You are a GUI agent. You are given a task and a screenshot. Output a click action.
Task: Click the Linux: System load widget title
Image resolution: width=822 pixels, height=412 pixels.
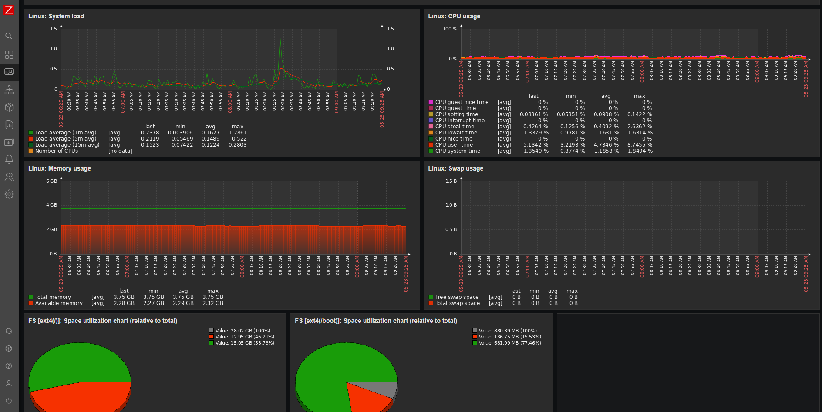pos(56,16)
